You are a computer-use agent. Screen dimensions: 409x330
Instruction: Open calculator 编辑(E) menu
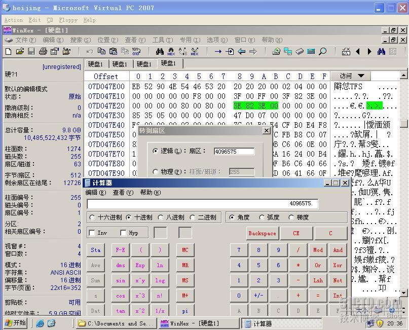tap(95, 193)
